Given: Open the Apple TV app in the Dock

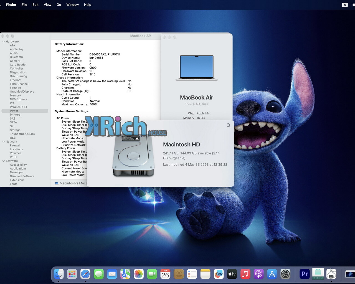Looking at the screenshot, I should pos(232,274).
